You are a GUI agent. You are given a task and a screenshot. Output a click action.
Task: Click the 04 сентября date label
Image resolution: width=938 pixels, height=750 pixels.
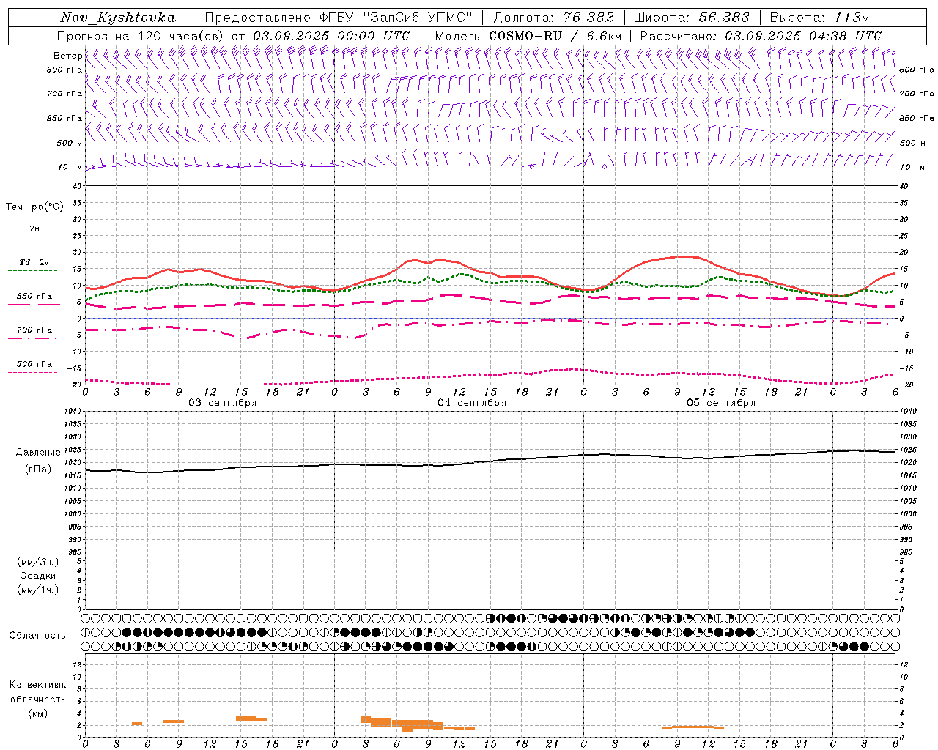click(x=472, y=403)
